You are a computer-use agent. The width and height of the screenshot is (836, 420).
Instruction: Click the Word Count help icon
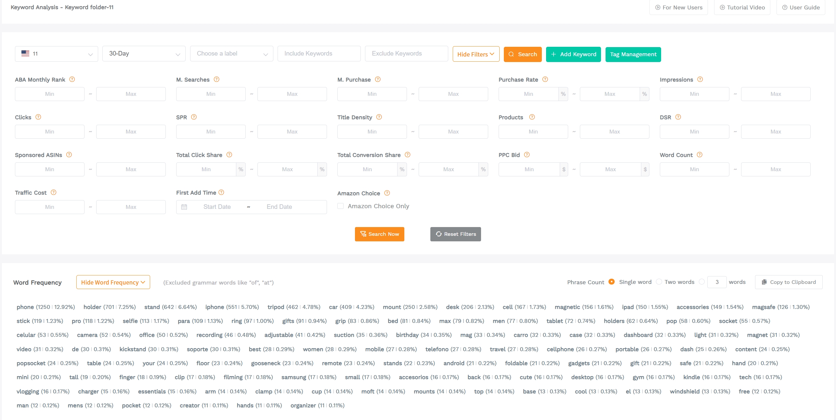[699, 155]
